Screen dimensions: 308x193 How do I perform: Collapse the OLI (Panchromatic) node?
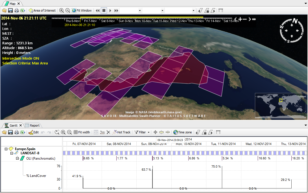tap(17, 158)
